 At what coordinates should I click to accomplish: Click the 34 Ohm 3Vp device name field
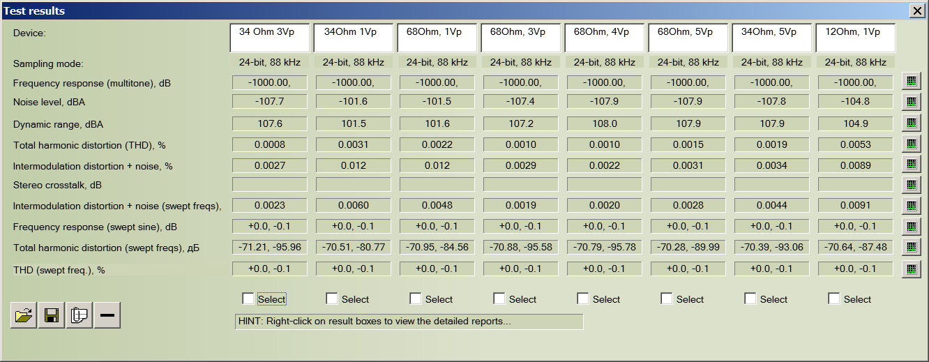[x=270, y=38]
